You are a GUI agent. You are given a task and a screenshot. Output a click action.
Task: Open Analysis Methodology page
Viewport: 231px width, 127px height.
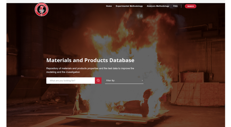158,6
